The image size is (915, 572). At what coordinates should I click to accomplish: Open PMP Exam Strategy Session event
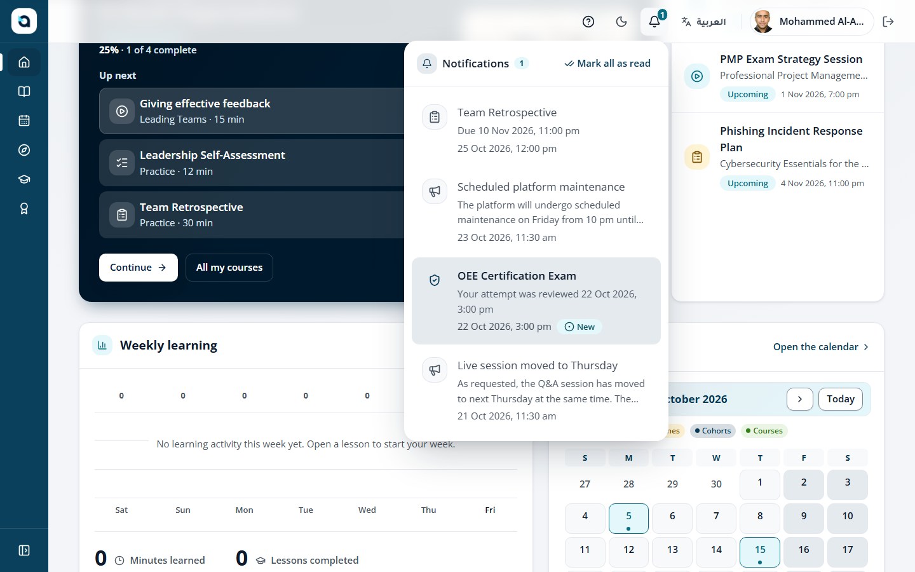pos(778,77)
